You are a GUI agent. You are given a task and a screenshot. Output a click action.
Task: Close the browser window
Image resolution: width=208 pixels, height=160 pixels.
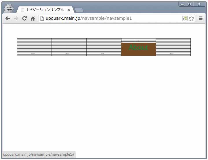[x=199, y=4]
